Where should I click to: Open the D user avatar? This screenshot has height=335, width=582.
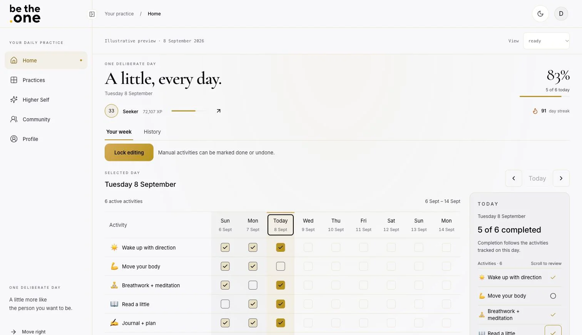(x=561, y=14)
